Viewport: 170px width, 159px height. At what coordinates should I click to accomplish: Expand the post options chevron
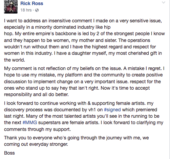pyautogui.click(x=163, y=2)
